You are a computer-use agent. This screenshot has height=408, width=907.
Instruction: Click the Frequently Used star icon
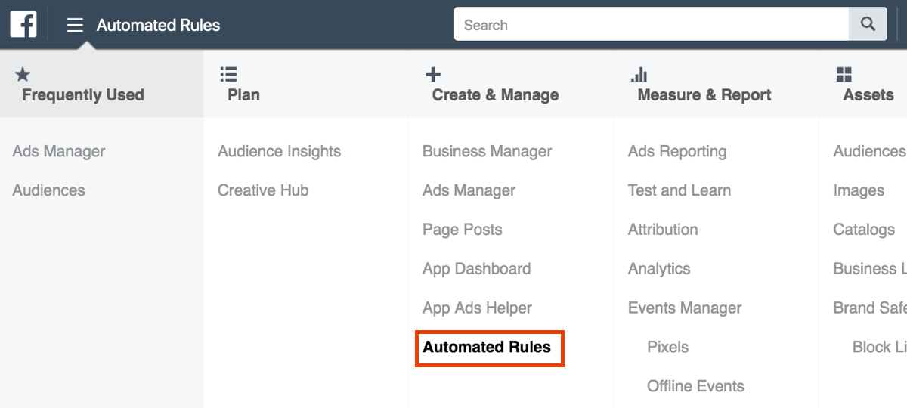(23, 74)
